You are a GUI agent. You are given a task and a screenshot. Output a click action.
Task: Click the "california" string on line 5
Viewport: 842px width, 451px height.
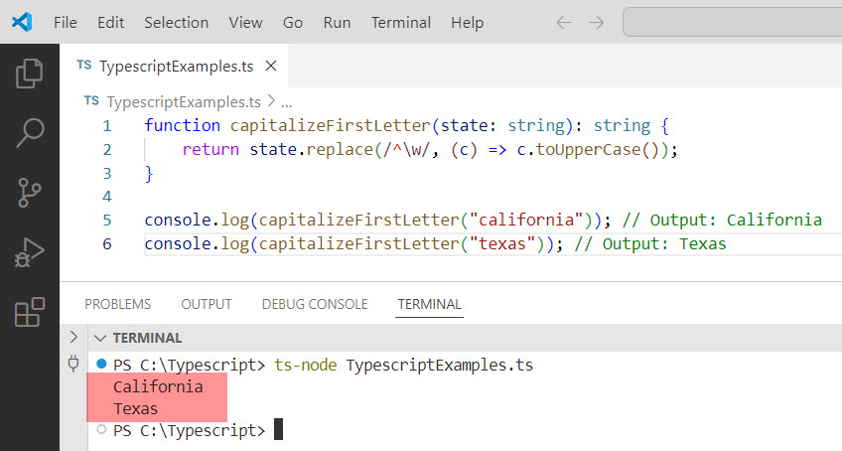click(x=526, y=220)
